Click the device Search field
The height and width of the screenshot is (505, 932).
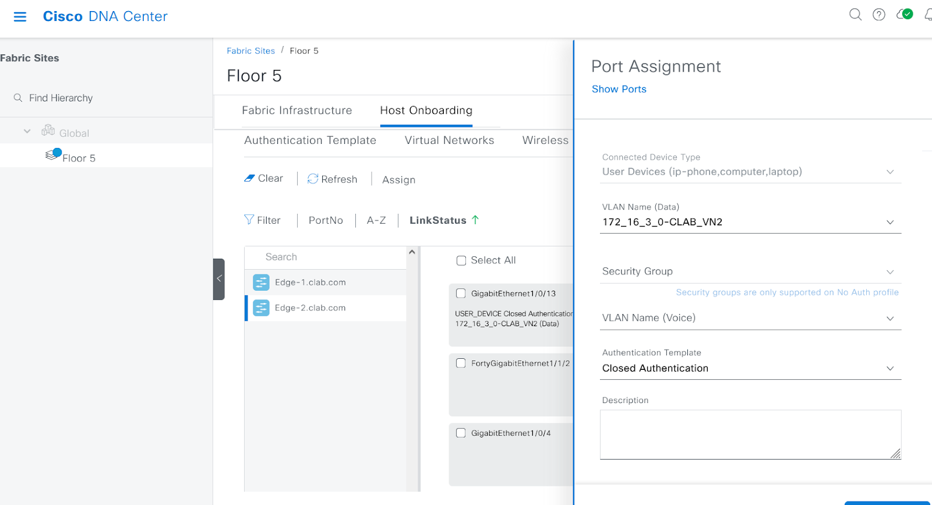point(326,257)
